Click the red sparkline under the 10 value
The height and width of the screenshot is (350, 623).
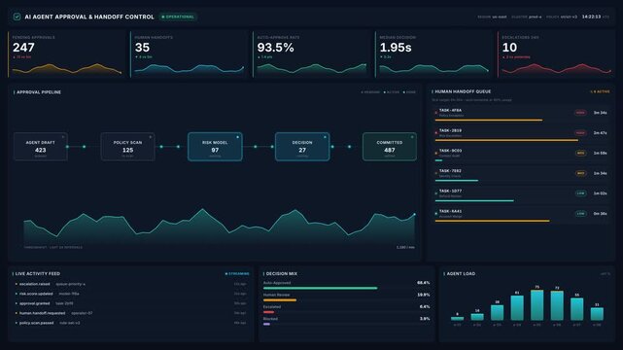(556, 69)
